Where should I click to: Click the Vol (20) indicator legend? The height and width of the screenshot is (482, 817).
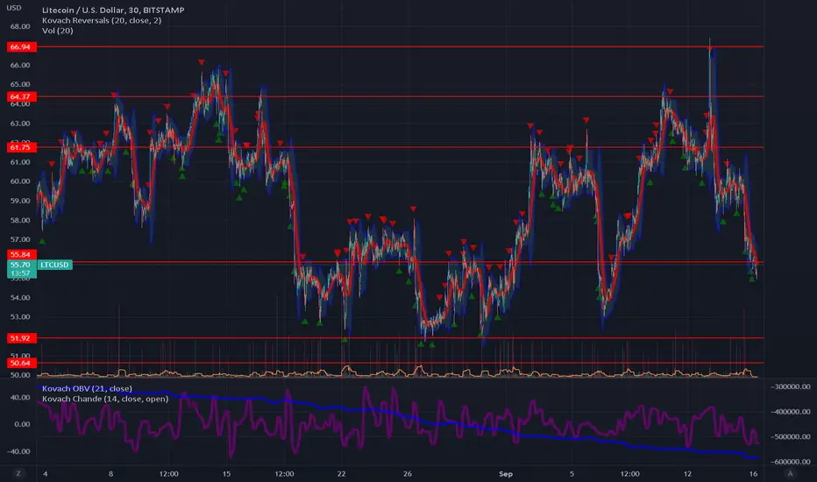[57, 31]
